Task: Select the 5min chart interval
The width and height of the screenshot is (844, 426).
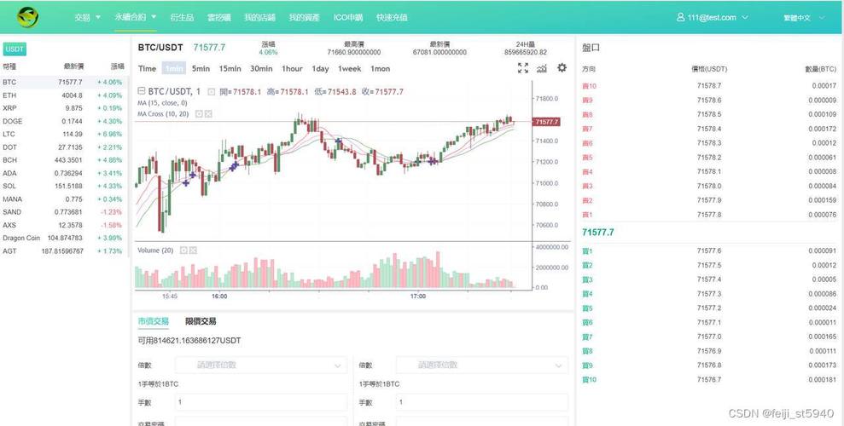Action: (x=201, y=68)
